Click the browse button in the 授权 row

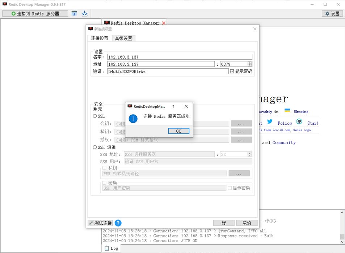point(241,140)
